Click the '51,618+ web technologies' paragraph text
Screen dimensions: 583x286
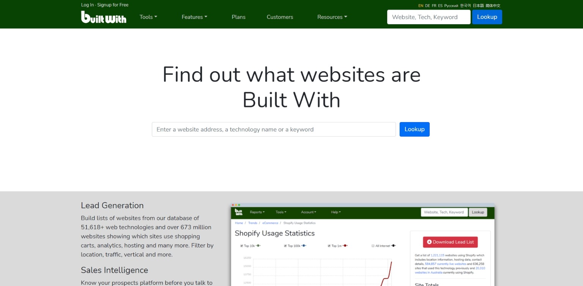(x=147, y=236)
